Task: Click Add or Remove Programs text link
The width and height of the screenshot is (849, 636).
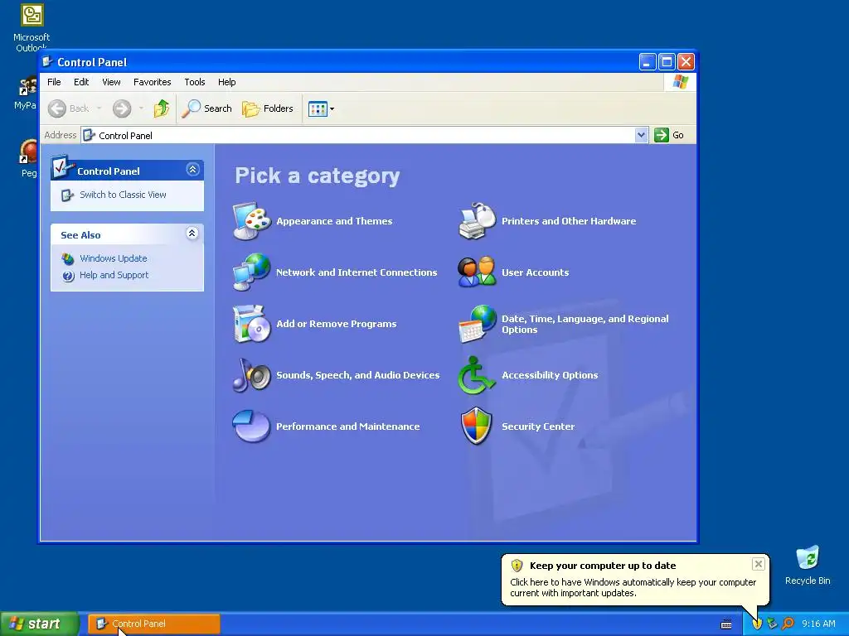Action: 337,324
